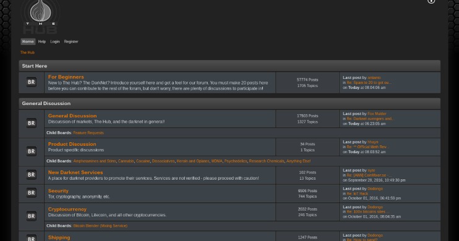The height and width of the screenshot is (241, 459).
Task: Click the BR icon beside Cryptocurrency
Action: pyautogui.click(x=32, y=216)
